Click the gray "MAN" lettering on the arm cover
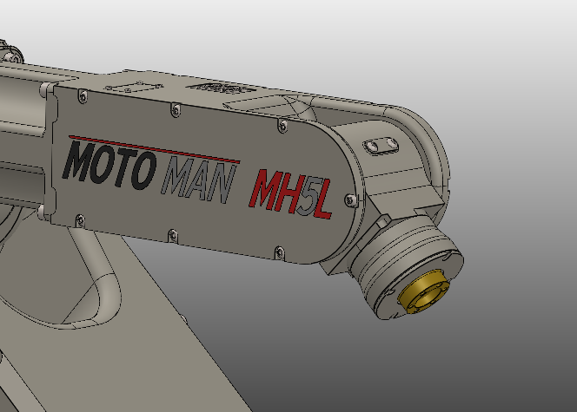Screen dimensions: 577x412 tap(198, 180)
